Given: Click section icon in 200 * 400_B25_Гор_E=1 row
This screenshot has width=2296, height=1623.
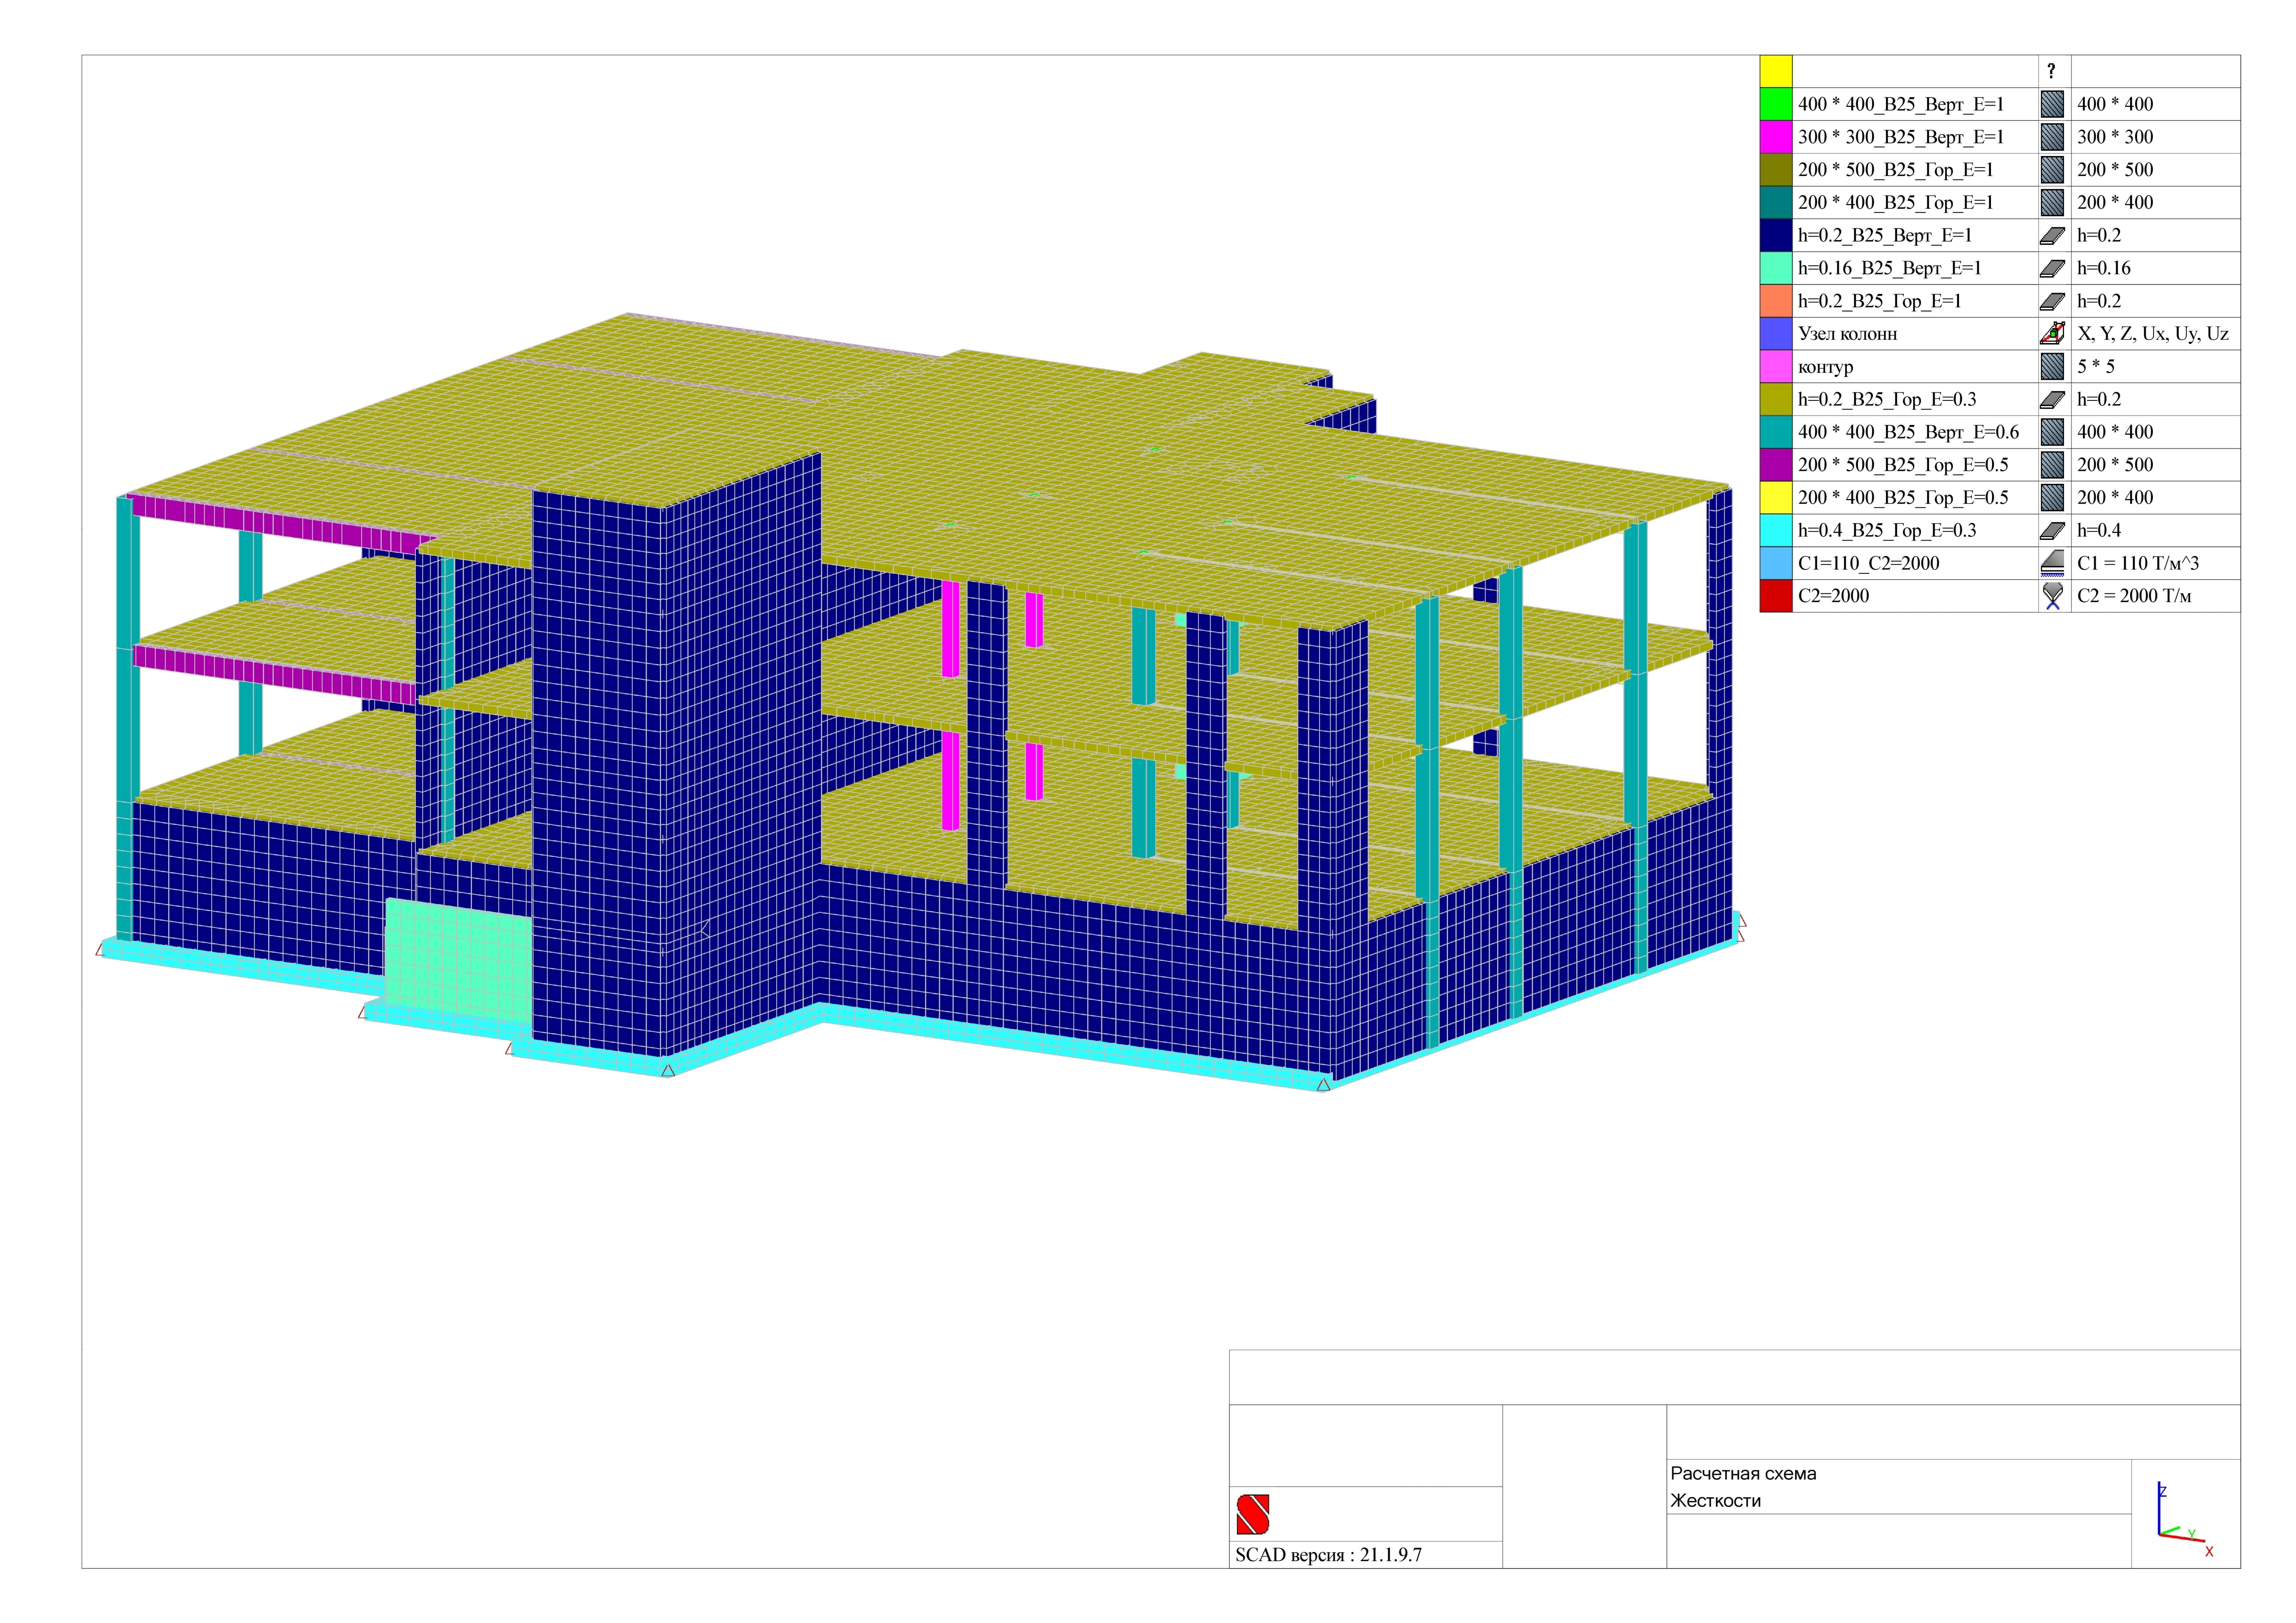Looking at the screenshot, I should coord(2052,203).
